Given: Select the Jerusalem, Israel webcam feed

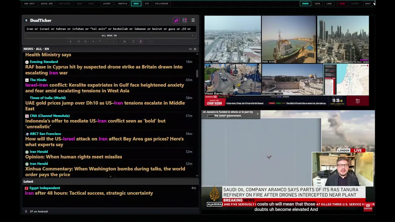Looking at the screenshot, I should (292, 80).
